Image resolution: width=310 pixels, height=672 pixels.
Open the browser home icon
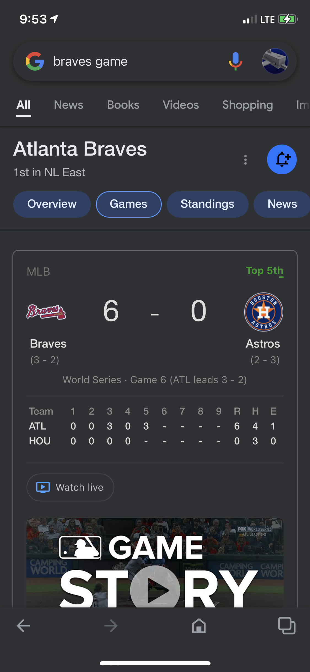click(199, 626)
